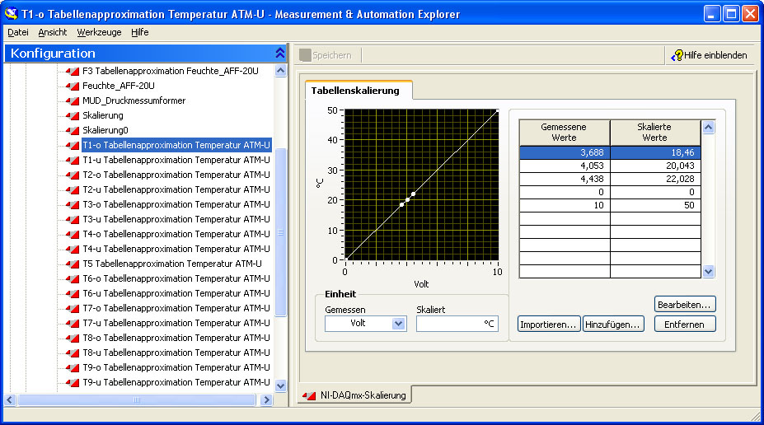Click the NI-DAQmx-Skalierung tab icon

pos(309,396)
